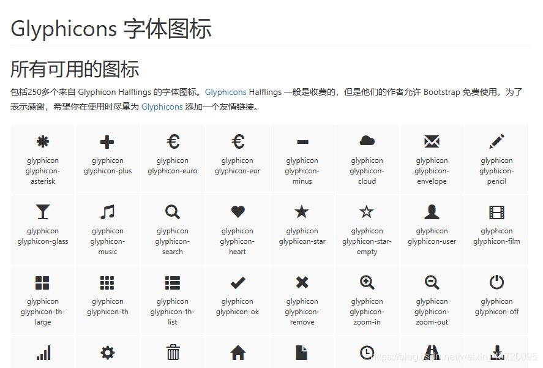Click the 'glyphicon glyphicon-heart' label
Image resolution: width=543 pixels, height=368 pixels.
coord(237,241)
